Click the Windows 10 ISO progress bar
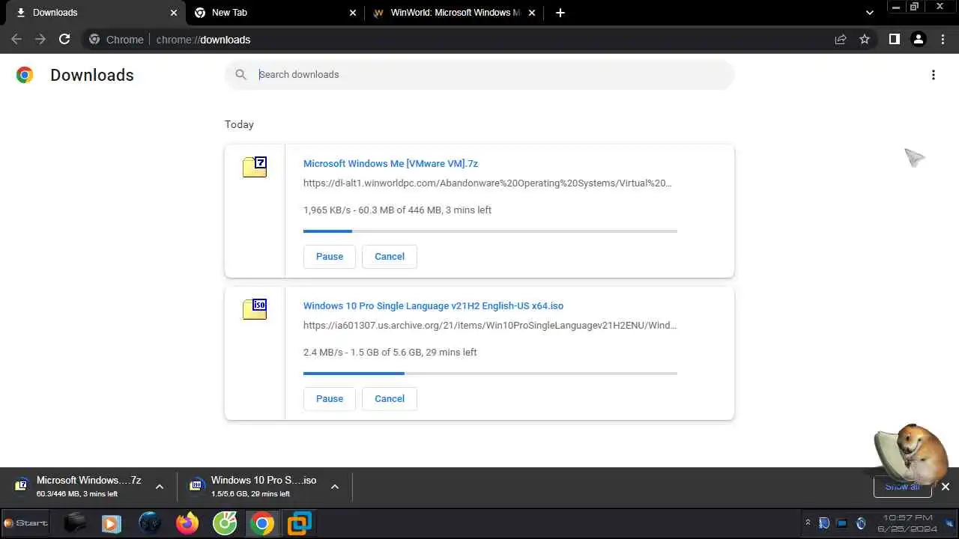Viewport: 959px width, 539px height. click(x=490, y=374)
